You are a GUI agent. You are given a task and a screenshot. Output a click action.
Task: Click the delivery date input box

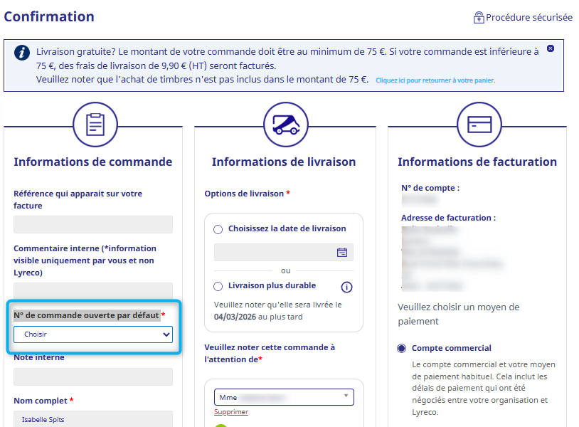275,253
